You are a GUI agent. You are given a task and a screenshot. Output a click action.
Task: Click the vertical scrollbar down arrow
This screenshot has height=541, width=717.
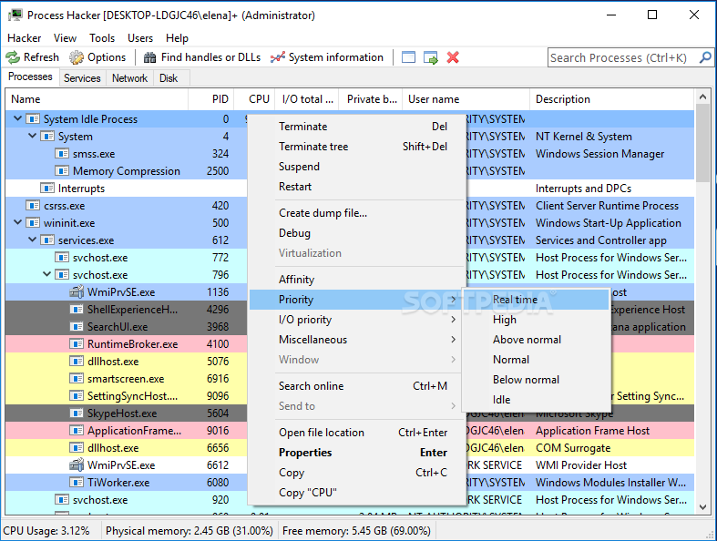pos(702,507)
